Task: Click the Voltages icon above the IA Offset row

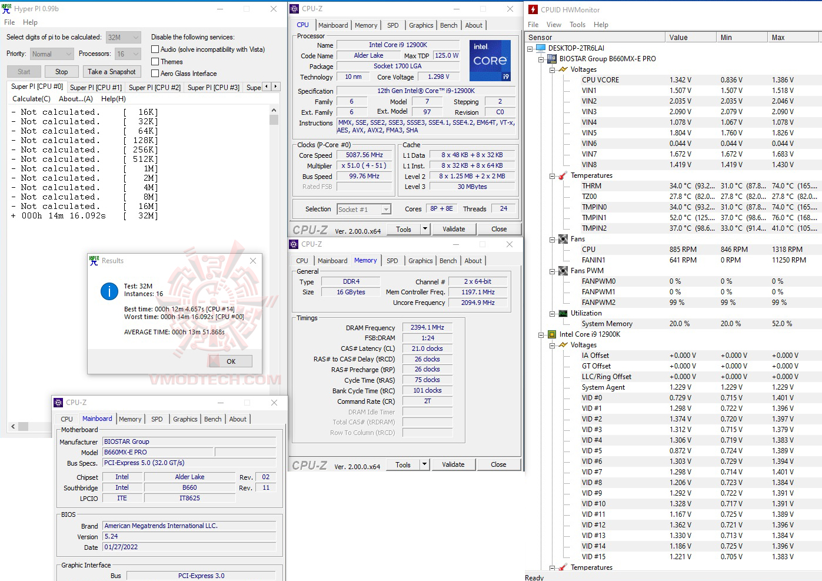Action: (x=563, y=345)
